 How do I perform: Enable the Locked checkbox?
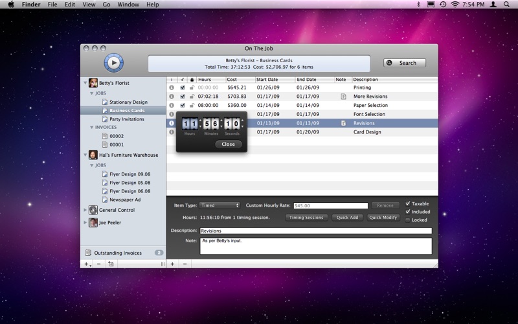click(408, 220)
